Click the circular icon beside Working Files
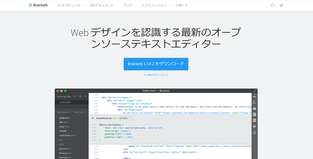313x159 pixels. (x=75, y=96)
